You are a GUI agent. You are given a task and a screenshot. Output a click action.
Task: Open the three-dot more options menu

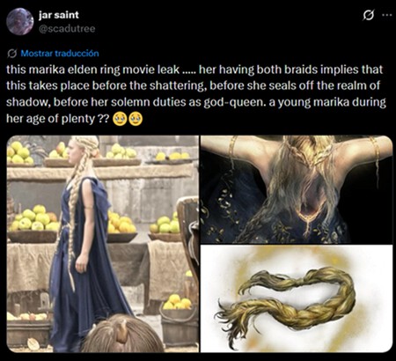tap(387, 15)
